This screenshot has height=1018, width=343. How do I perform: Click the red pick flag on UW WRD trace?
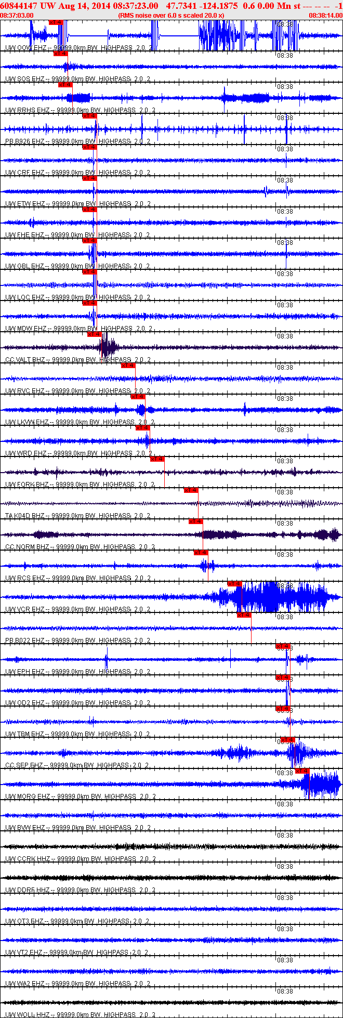tap(143, 428)
